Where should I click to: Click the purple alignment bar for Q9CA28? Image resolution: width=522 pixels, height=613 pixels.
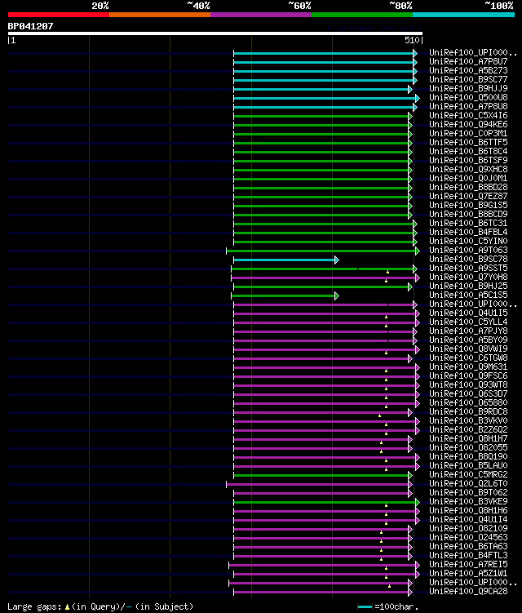[x=323, y=593]
